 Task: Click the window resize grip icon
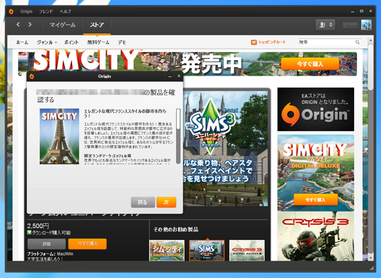click(x=371, y=268)
